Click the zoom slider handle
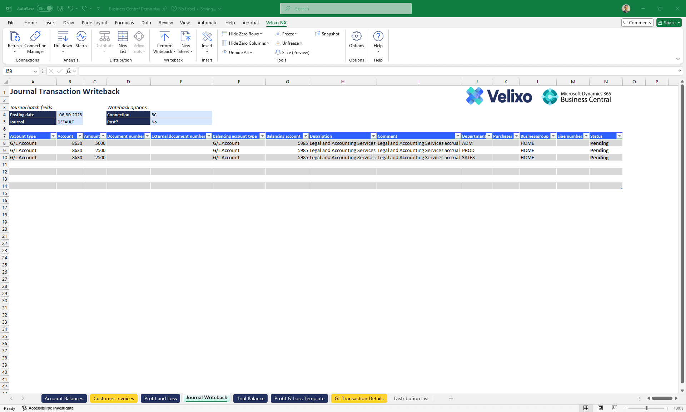 [646, 408]
